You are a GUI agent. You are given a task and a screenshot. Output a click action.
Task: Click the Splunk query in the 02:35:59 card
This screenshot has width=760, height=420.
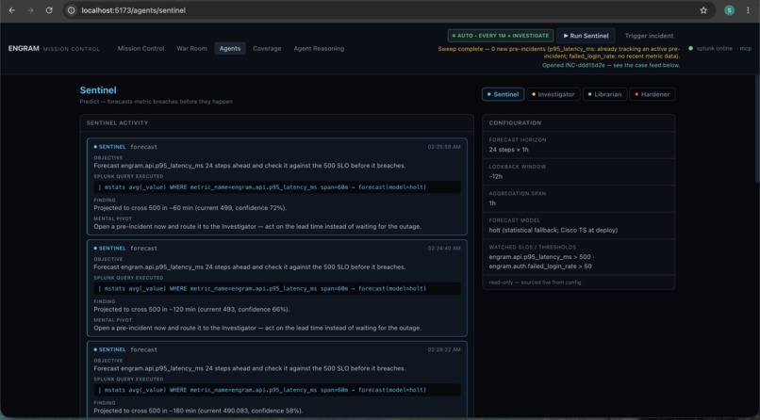click(277, 187)
